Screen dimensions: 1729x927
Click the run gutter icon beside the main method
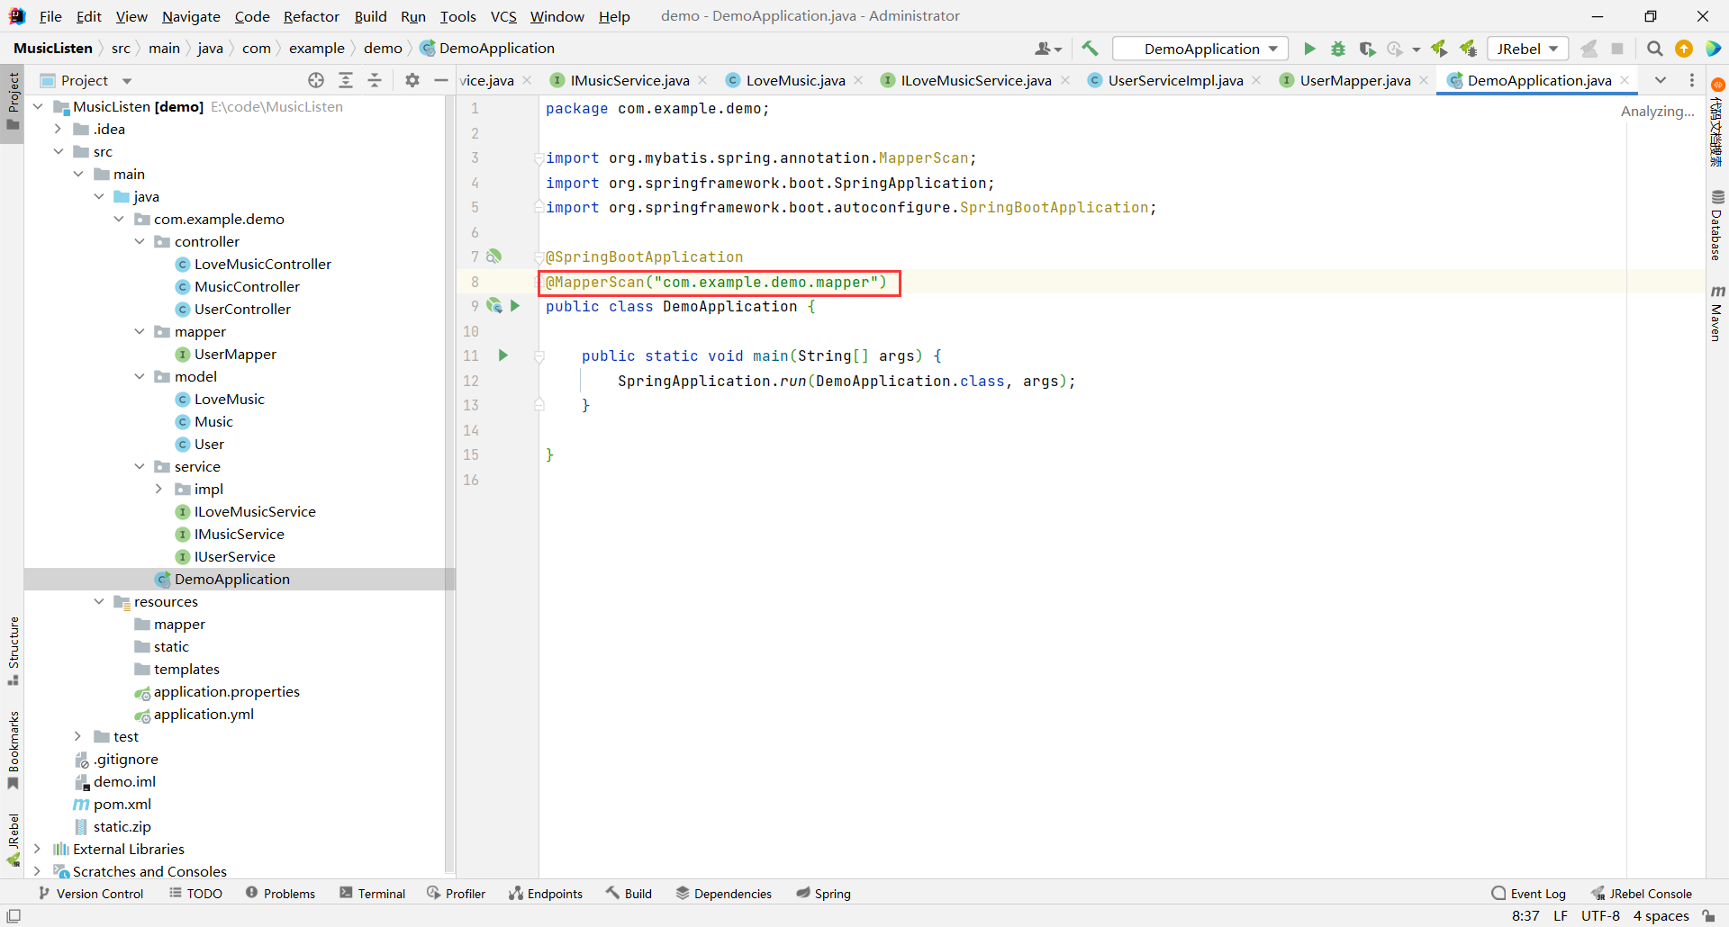[503, 355]
